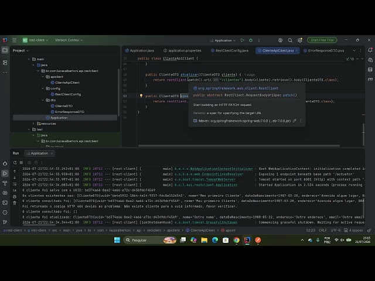Click Start Free Trial button

(x=322, y=40)
